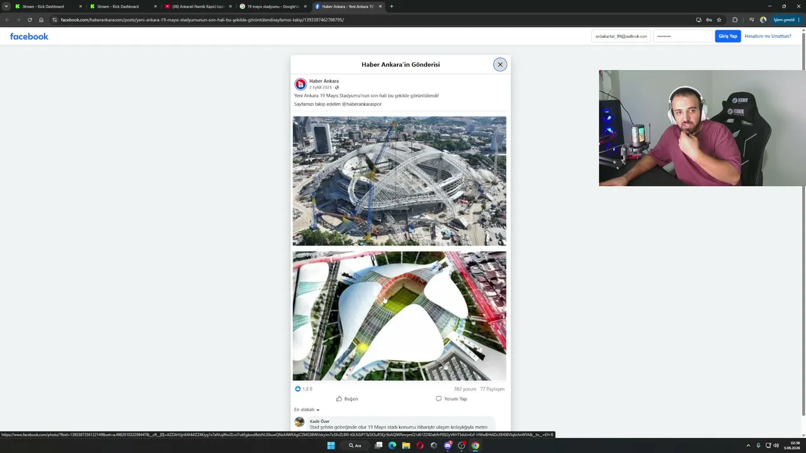Close the Ankaralı Namık YouTube tab
Screen dimensions: 806x453
pos(230,6)
